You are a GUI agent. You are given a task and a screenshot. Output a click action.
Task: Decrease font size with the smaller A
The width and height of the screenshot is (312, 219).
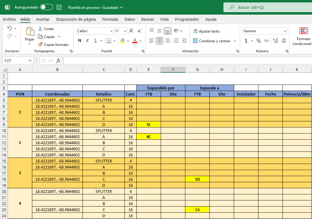point(140,31)
